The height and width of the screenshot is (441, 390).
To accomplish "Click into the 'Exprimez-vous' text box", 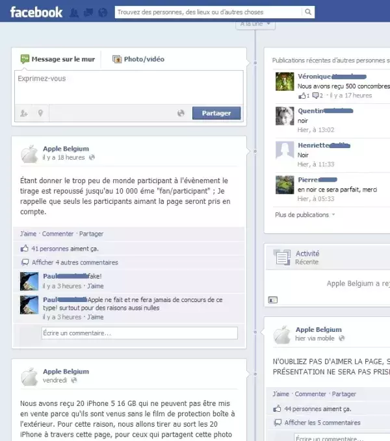I will pyautogui.click(x=129, y=87).
